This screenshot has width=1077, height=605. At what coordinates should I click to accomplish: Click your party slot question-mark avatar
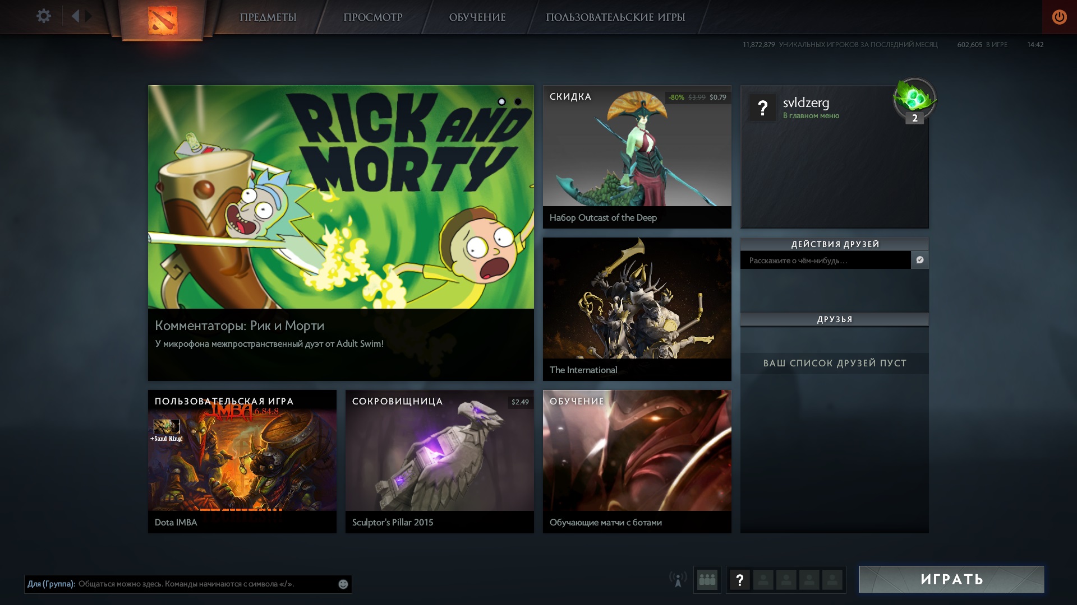740,580
